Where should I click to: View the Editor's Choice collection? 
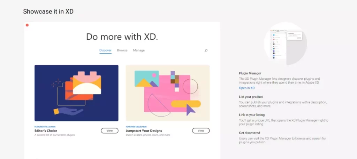click(x=109, y=131)
